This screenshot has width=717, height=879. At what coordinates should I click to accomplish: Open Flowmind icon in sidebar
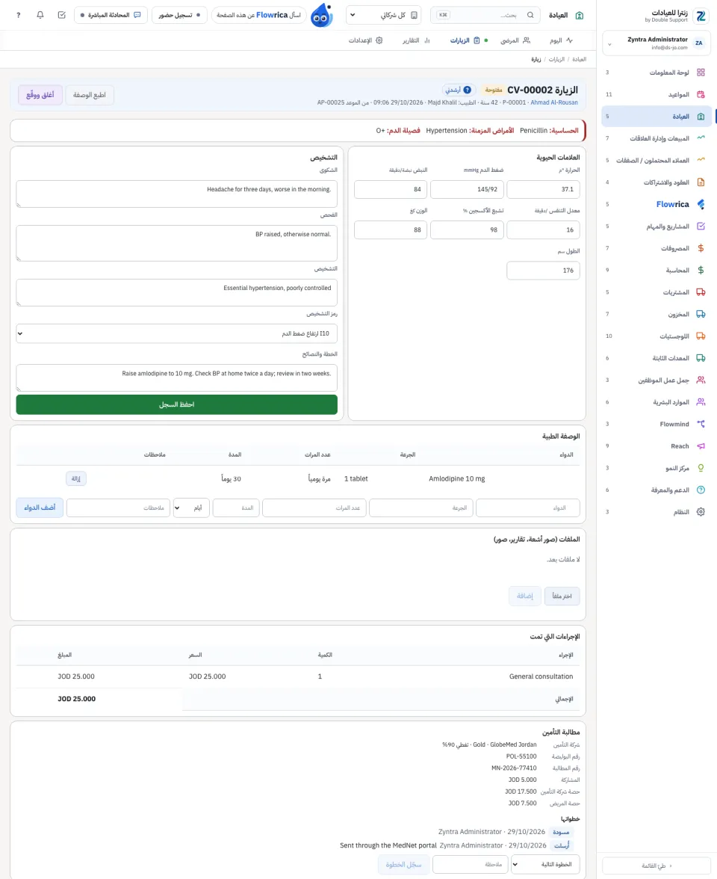[701, 424]
